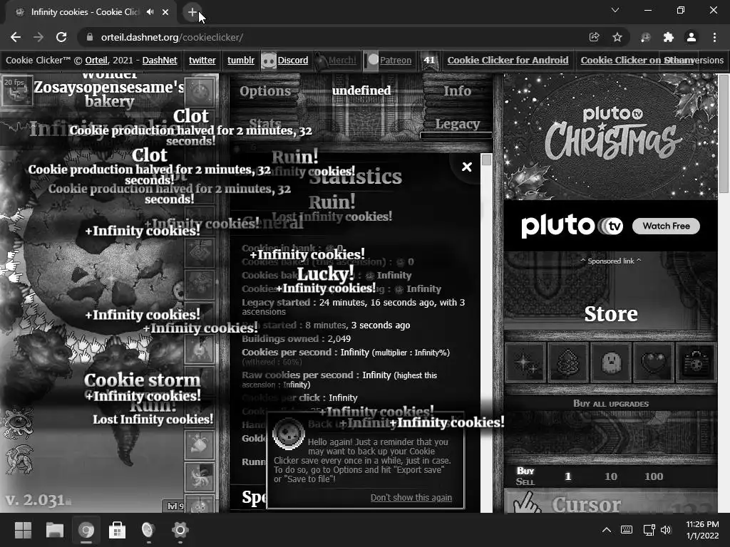Open the Krumblor dragon icon

(x=19, y=460)
